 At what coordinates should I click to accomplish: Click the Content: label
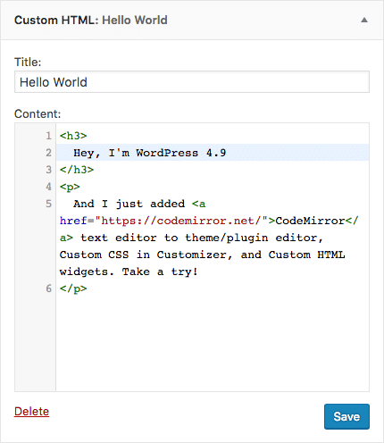(x=38, y=114)
